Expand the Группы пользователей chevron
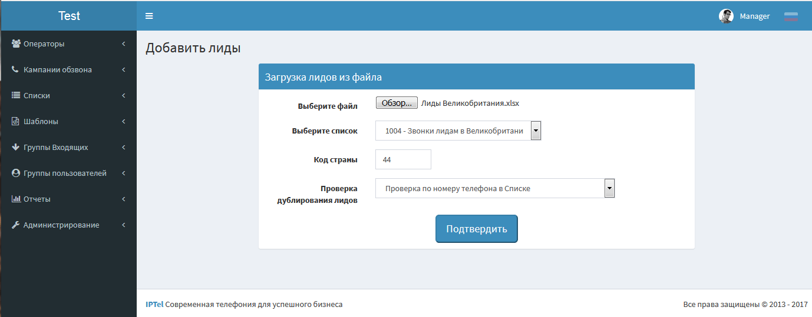 click(x=124, y=173)
